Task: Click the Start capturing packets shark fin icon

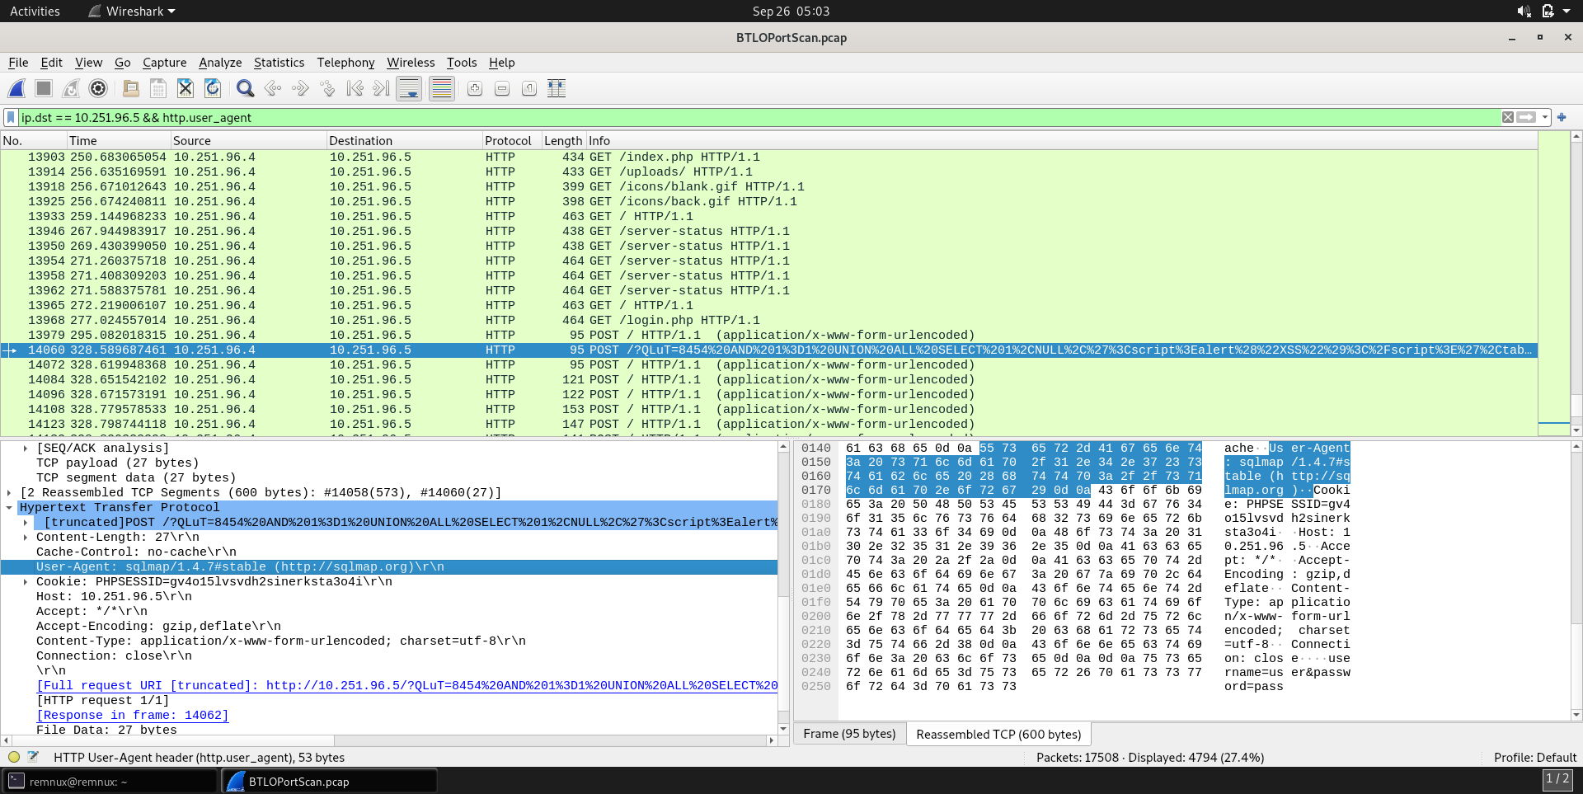Action: 16,89
